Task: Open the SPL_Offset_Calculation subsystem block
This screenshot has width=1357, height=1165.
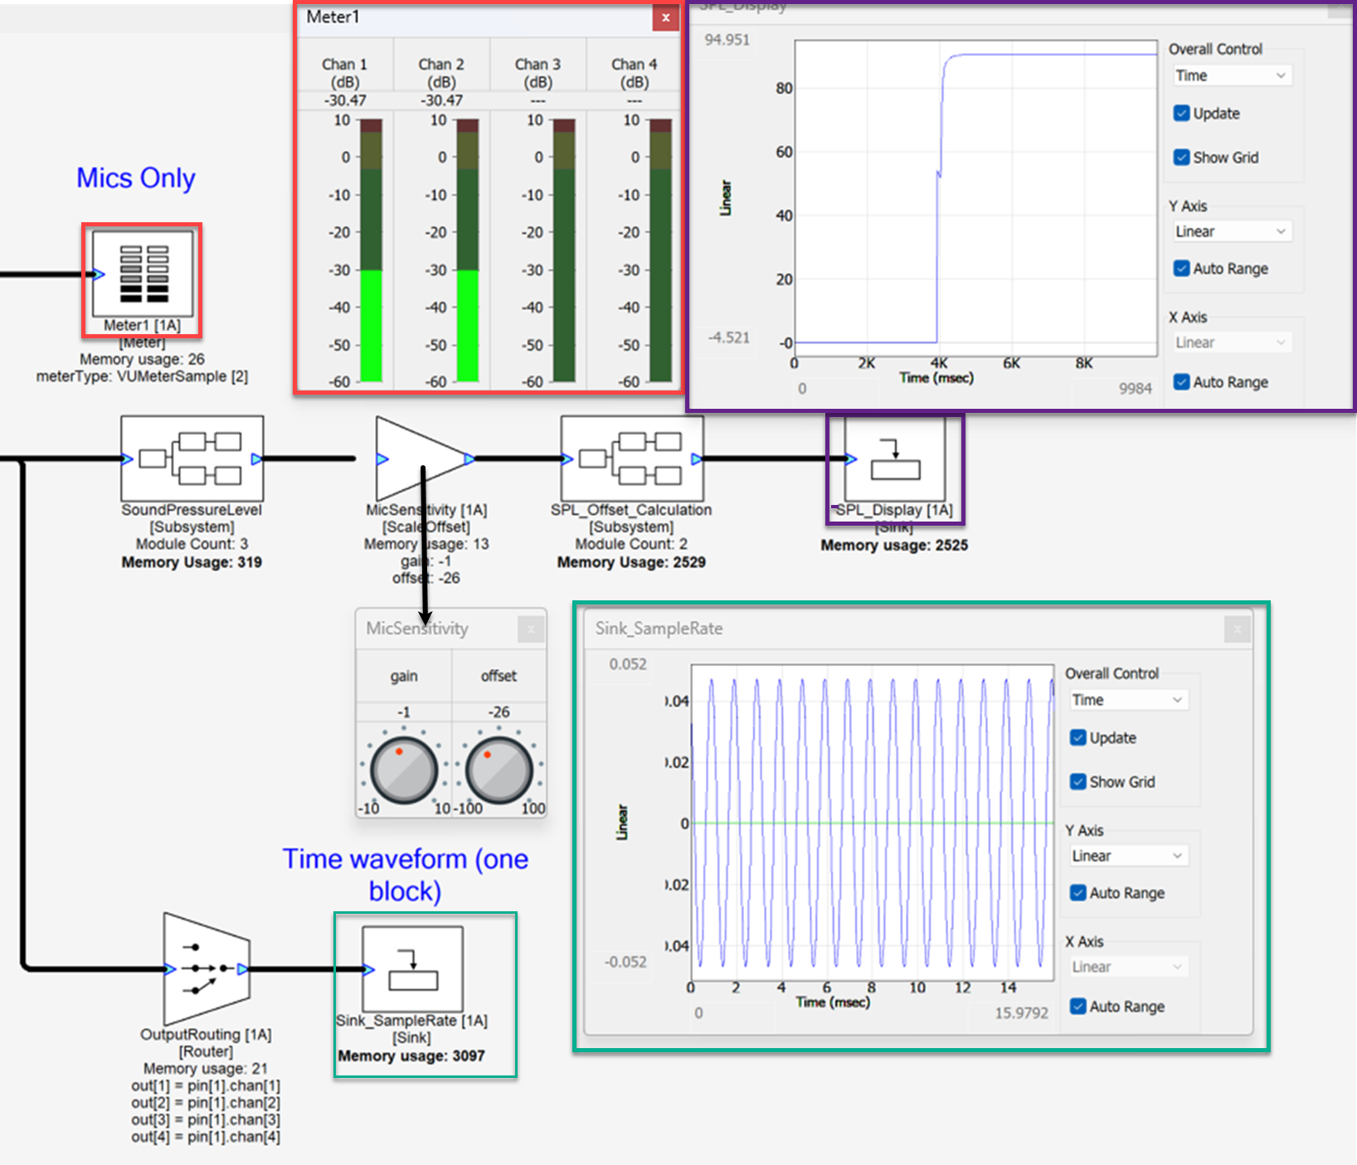Action: [631, 459]
